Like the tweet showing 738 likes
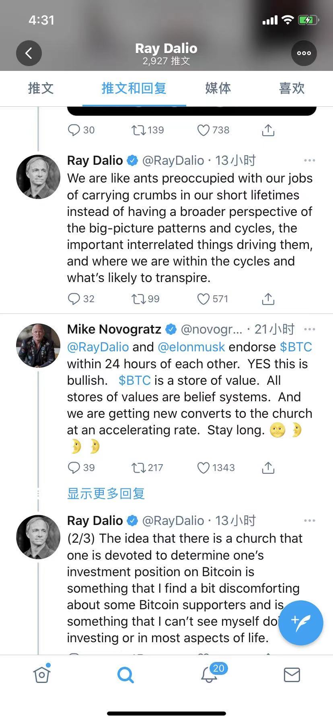This screenshot has width=333, height=722. pos(203,130)
